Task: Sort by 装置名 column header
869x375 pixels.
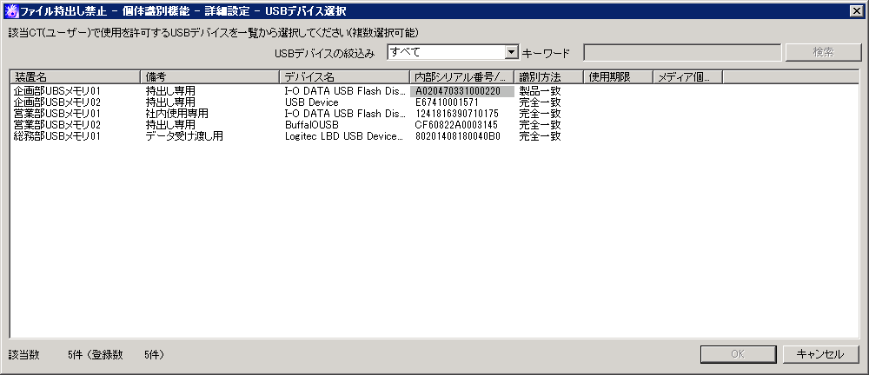Action: [74, 76]
